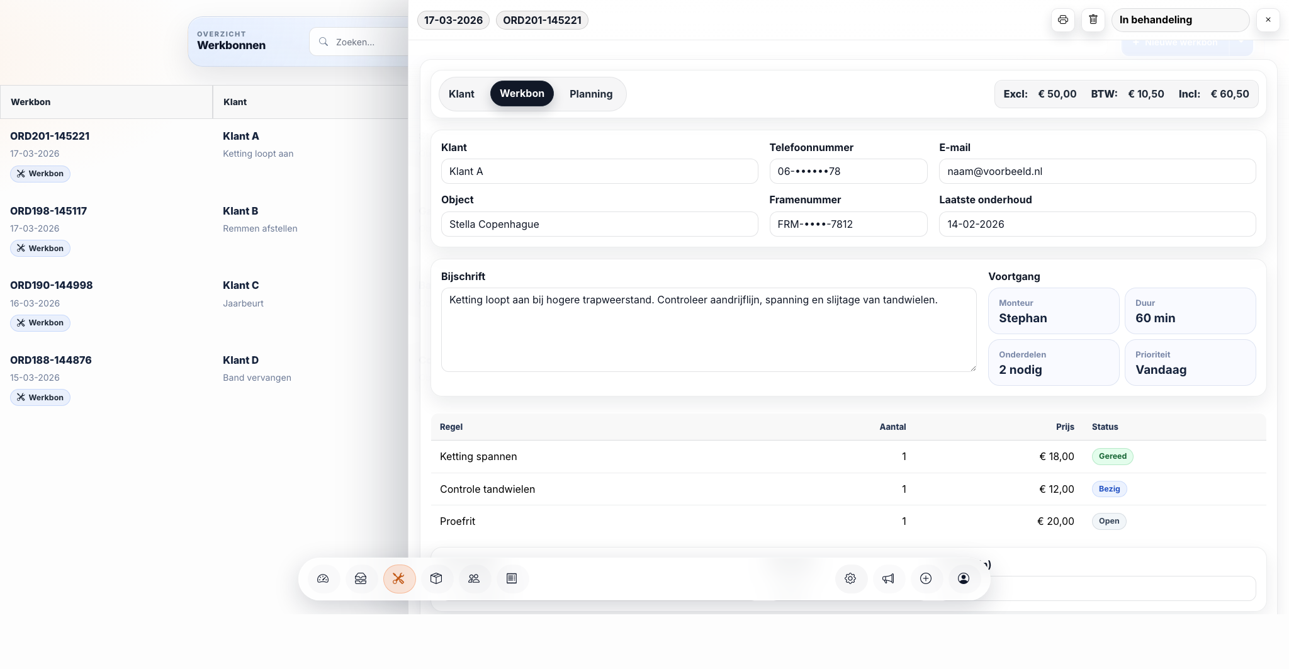Open the customers people icon in dock
This screenshot has width=1289, height=669.
[474, 578]
